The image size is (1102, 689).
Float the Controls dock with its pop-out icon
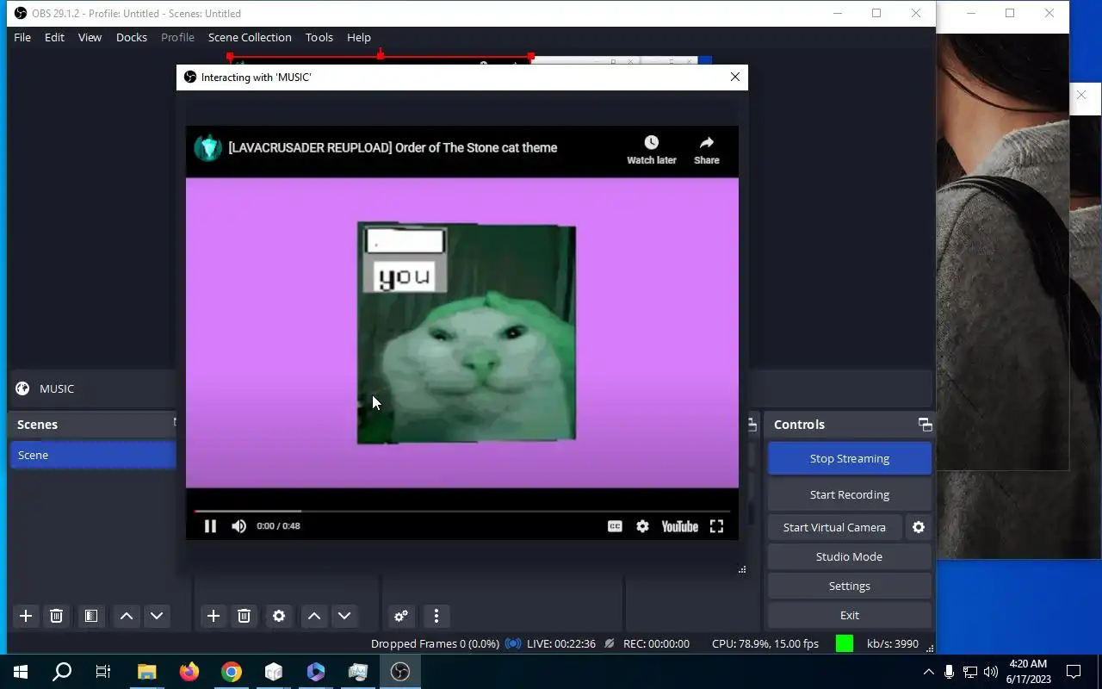click(x=926, y=425)
